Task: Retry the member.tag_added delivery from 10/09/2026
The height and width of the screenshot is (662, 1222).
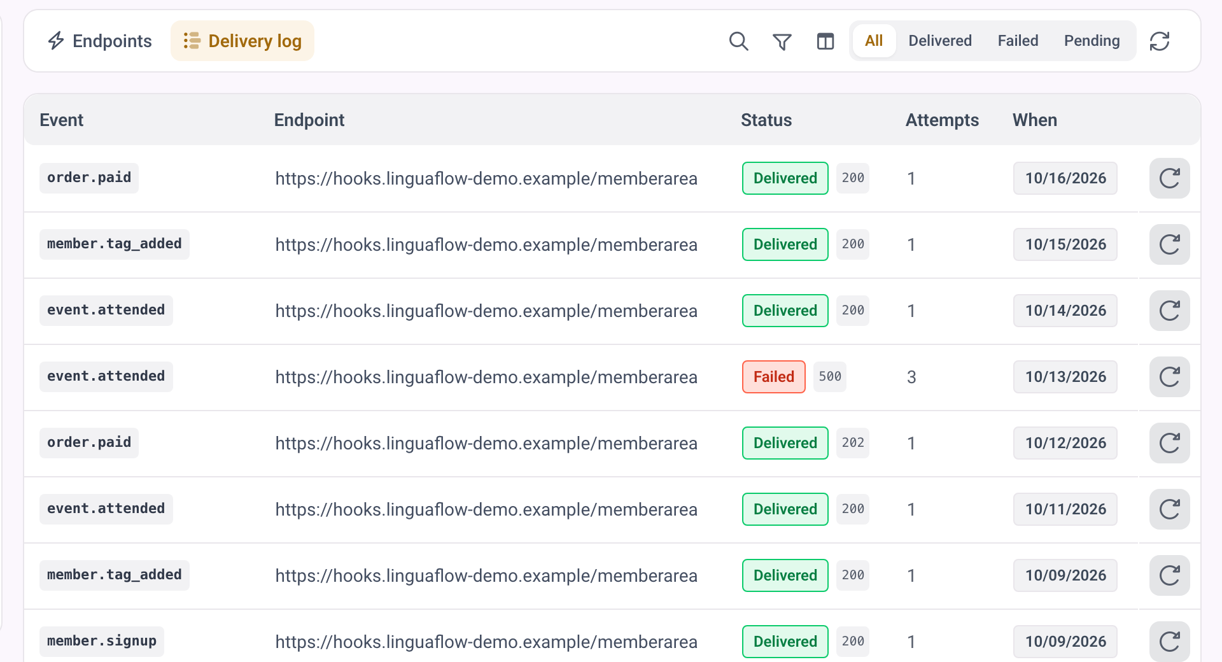Action: [1170, 575]
